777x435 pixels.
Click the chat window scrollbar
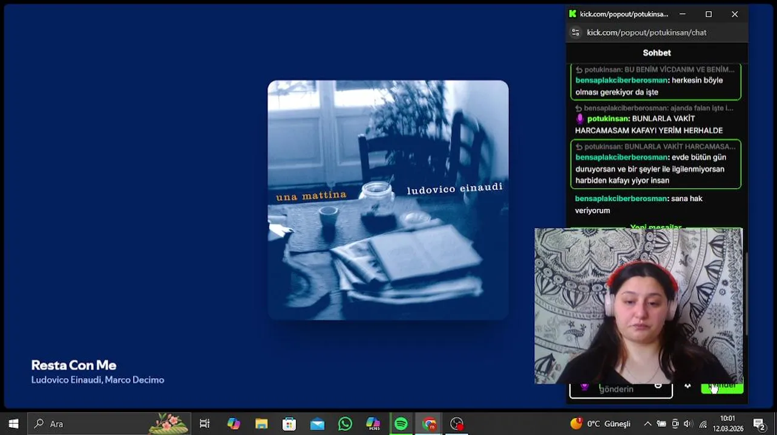click(x=746, y=293)
